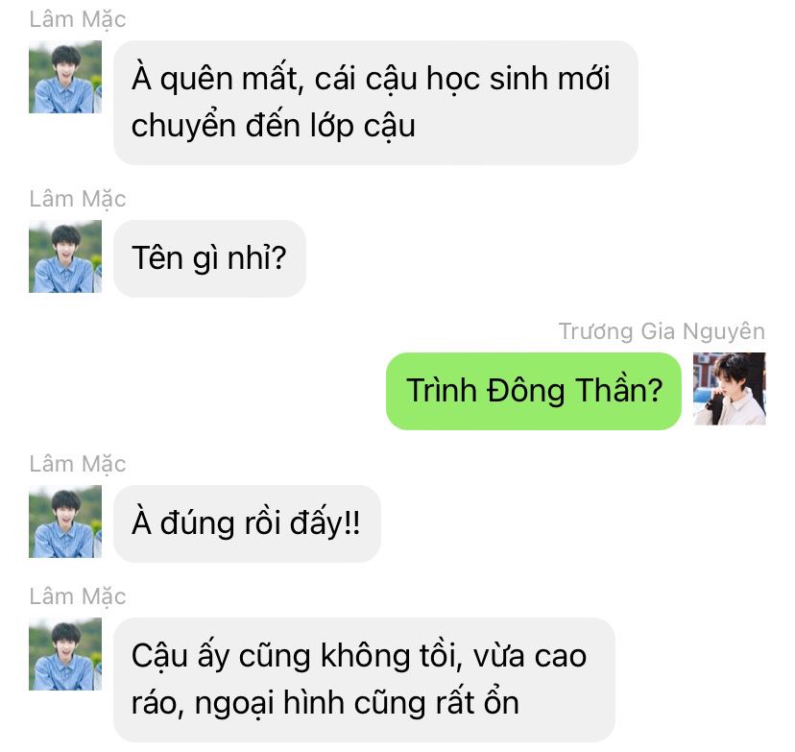Viewport: 795px width, 752px height.
Task: Tap Lâm Mặc's avatar beside "À đúng rồi đấy!!"
Action: pyautogui.click(x=65, y=522)
